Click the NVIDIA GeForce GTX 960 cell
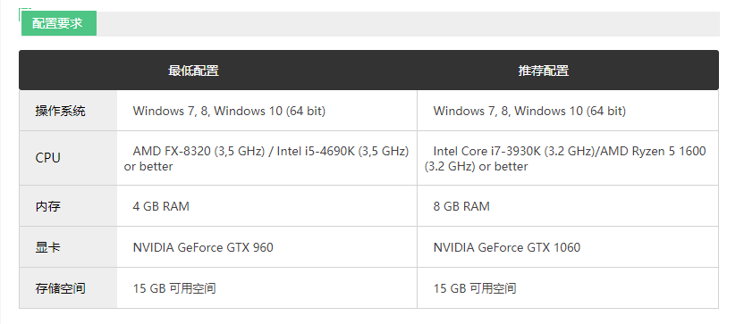Viewport: 744px width, 324px height. [267, 247]
